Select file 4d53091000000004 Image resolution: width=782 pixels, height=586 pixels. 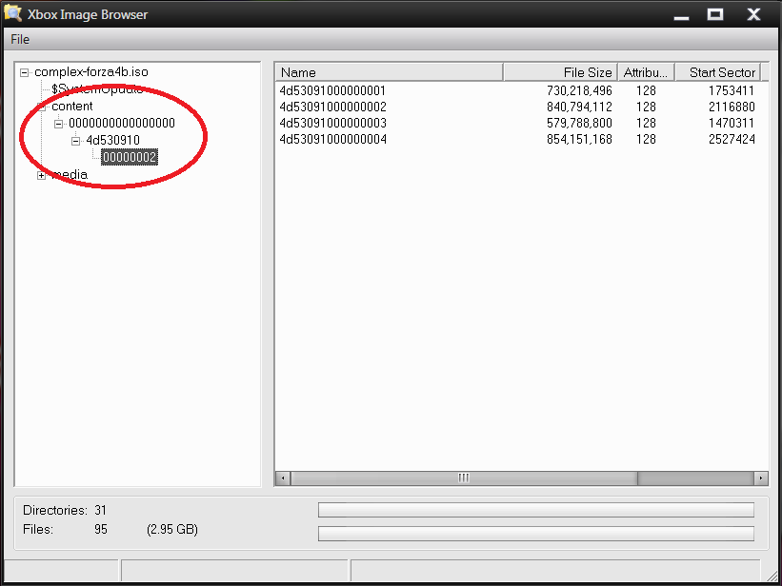(x=333, y=139)
